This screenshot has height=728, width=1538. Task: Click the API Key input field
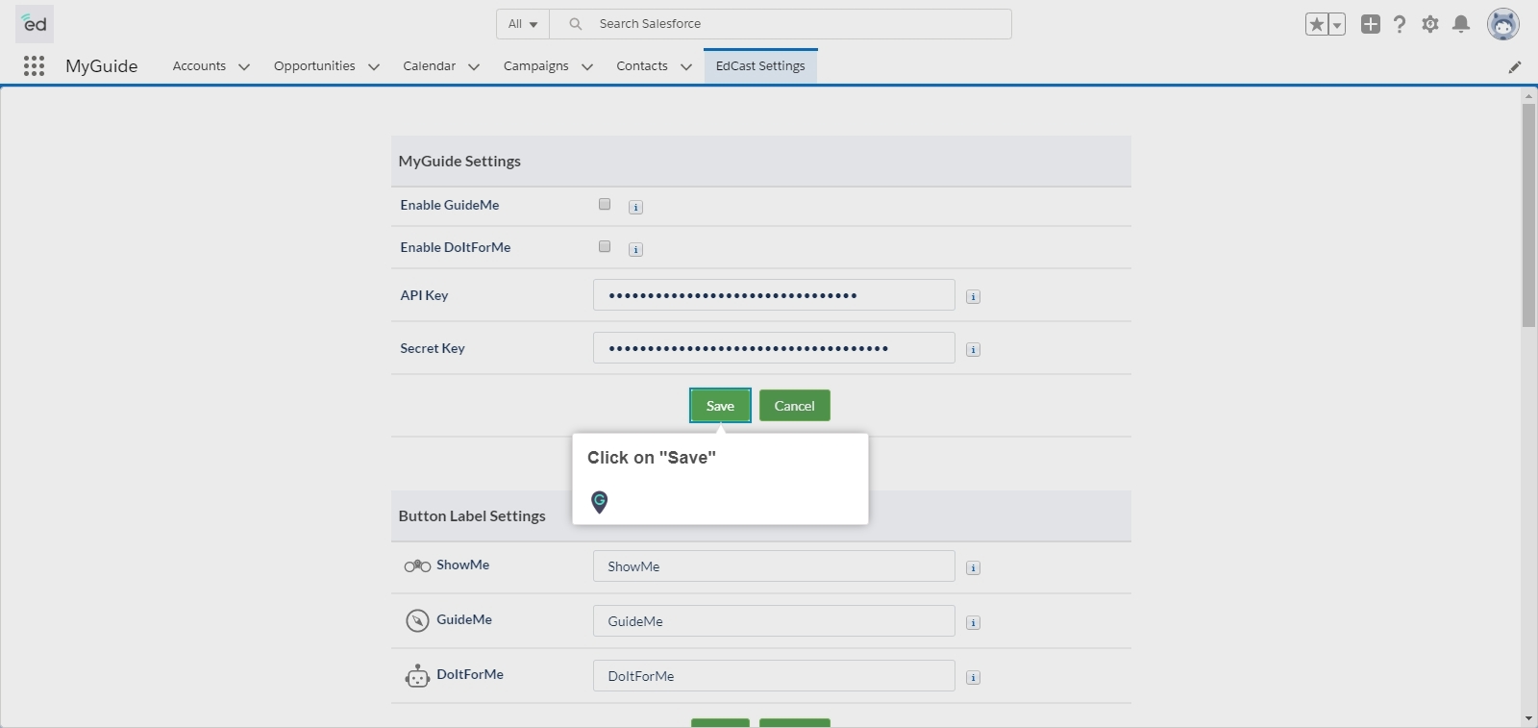click(x=774, y=295)
